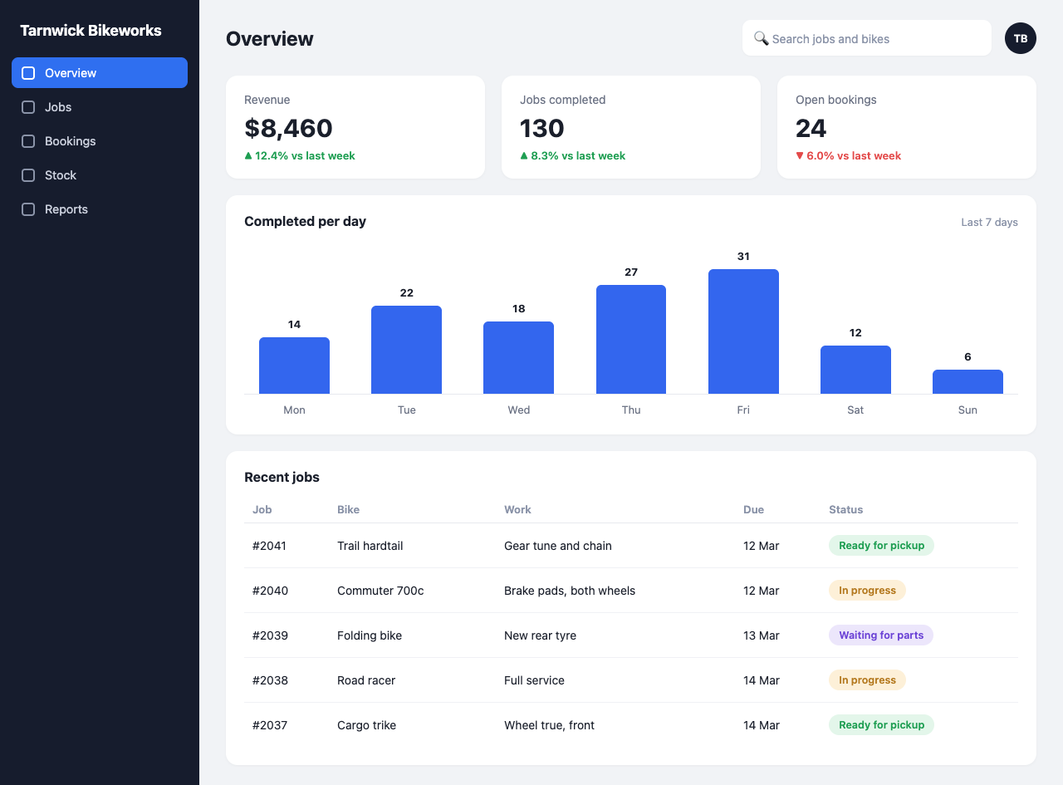Click the Sunday bar in the chart

[x=967, y=381]
